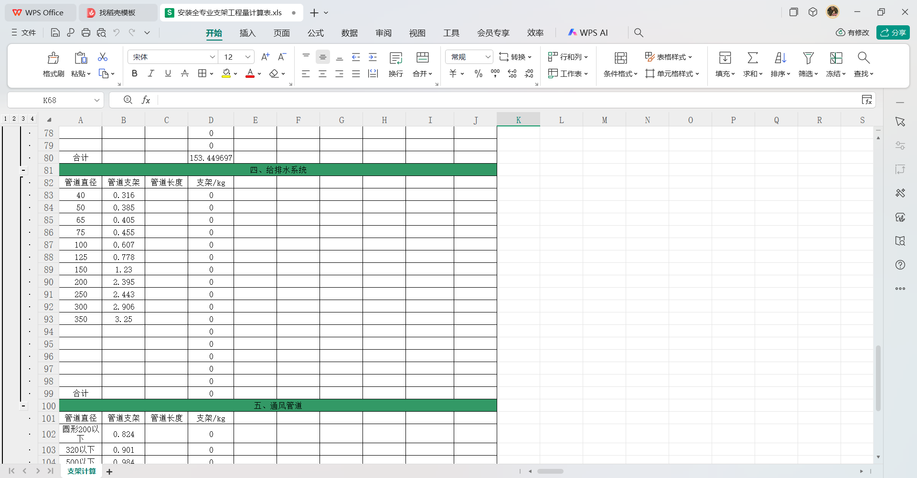Click the increase indent icon
917x478 pixels.
373,57
